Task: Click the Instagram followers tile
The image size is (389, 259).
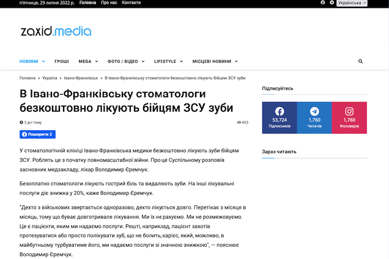Action: (x=349, y=117)
